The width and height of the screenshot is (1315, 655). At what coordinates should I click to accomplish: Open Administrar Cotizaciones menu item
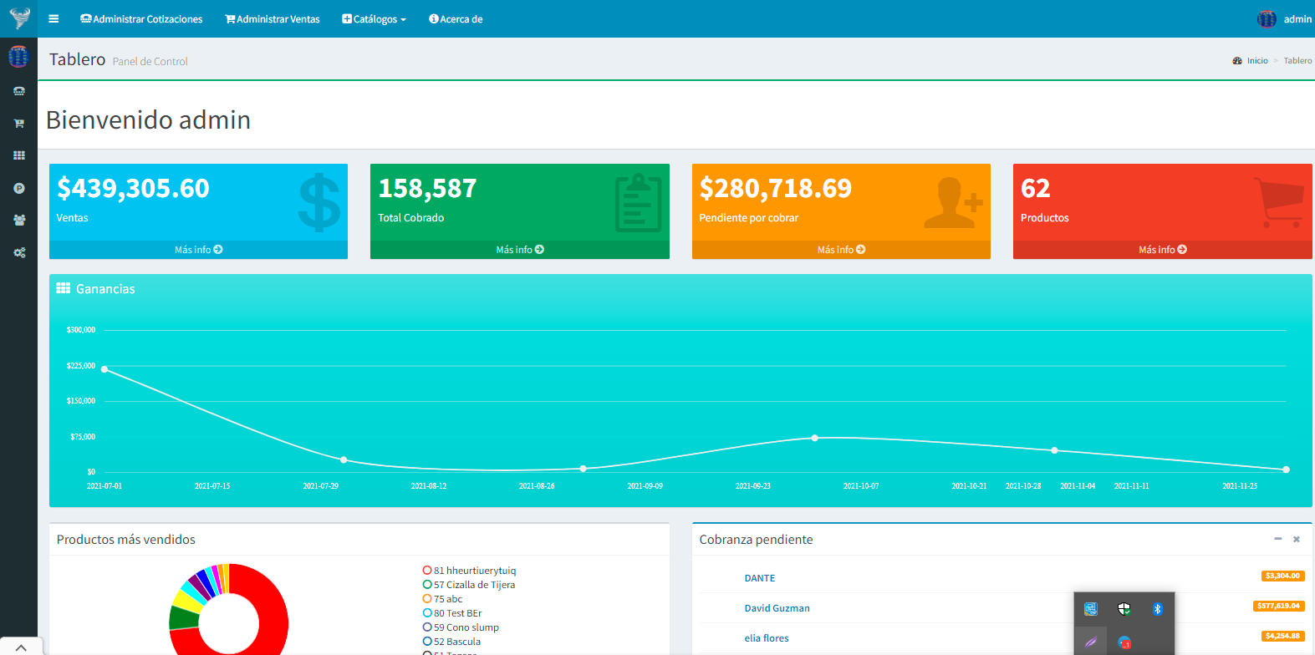click(x=141, y=18)
